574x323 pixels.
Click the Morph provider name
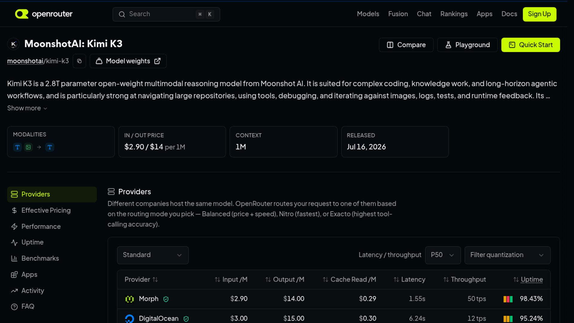tap(149, 299)
